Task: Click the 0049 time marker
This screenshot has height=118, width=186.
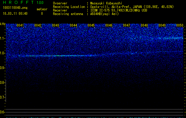Action: 162,25
